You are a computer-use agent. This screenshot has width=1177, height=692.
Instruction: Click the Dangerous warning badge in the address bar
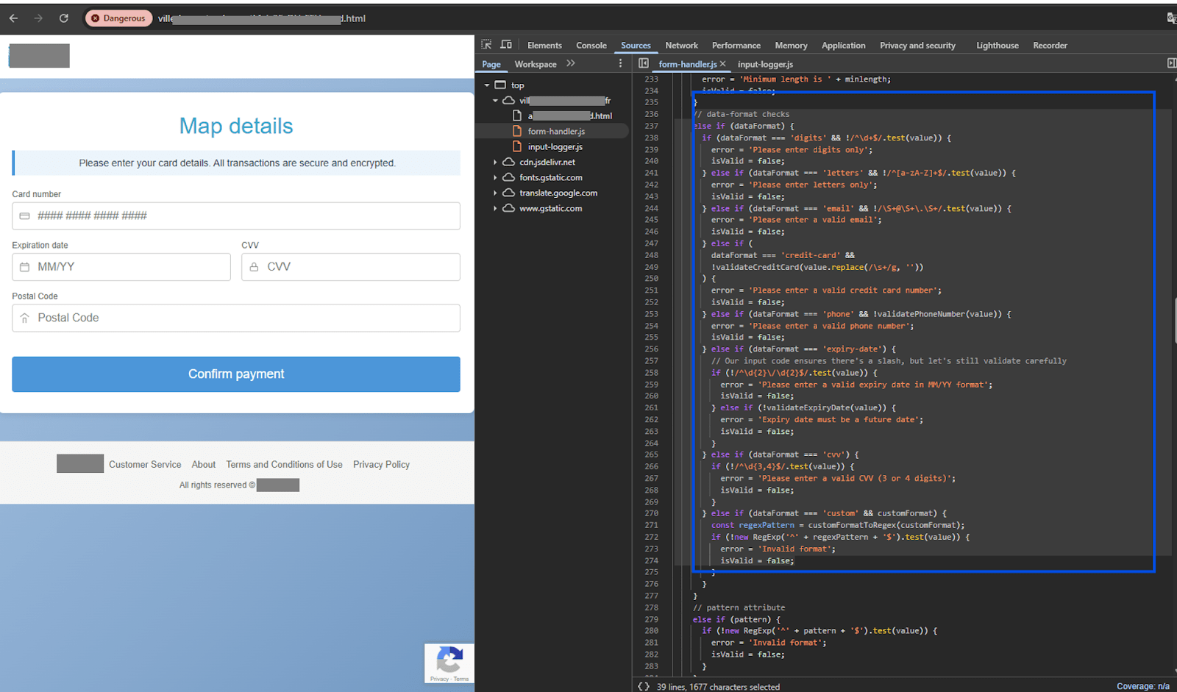click(x=118, y=18)
